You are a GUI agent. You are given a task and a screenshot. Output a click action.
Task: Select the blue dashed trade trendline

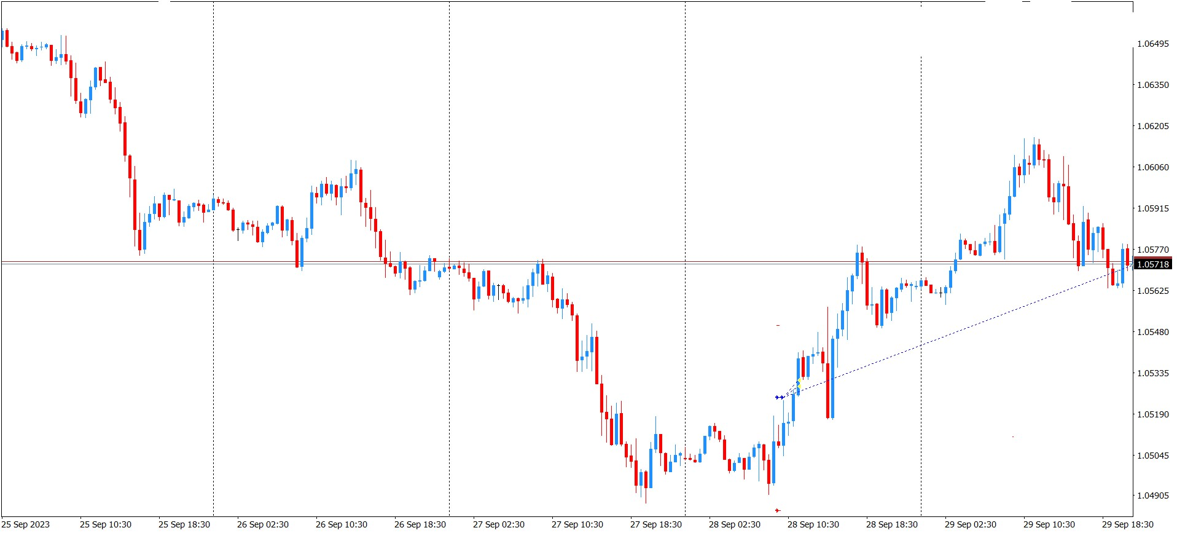pos(958,333)
